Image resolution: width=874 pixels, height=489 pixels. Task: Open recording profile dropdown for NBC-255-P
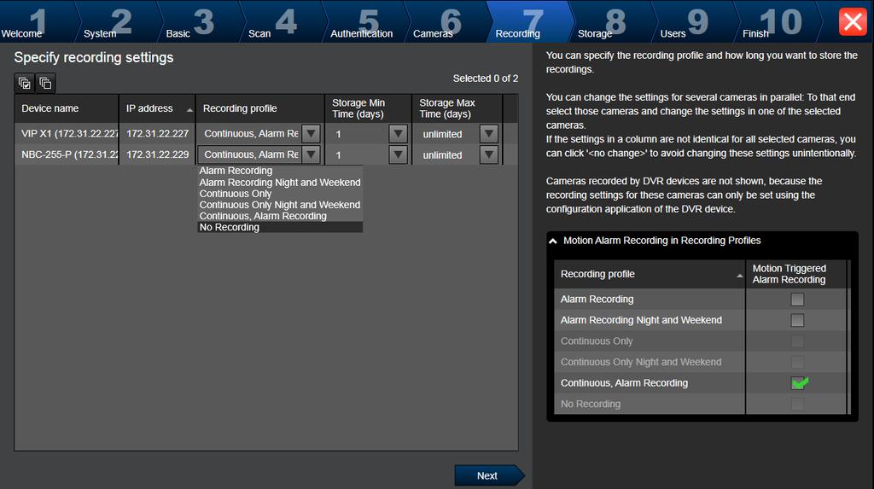pyautogui.click(x=311, y=154)
